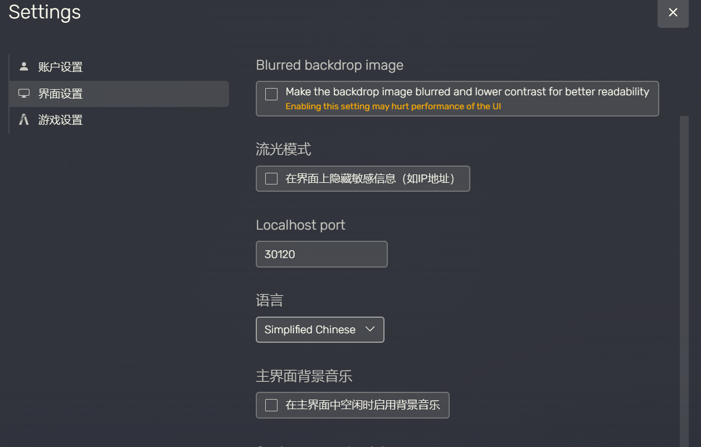Screen dimensions: 701x447
Task: Enable the blurred backdrop image checkbox
Action: pyautogui.click(x=271, y=94)
